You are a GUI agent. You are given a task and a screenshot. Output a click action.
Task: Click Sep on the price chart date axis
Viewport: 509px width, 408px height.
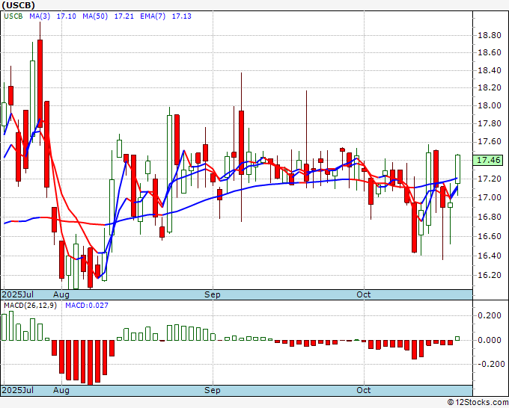(x=213, y=294)
